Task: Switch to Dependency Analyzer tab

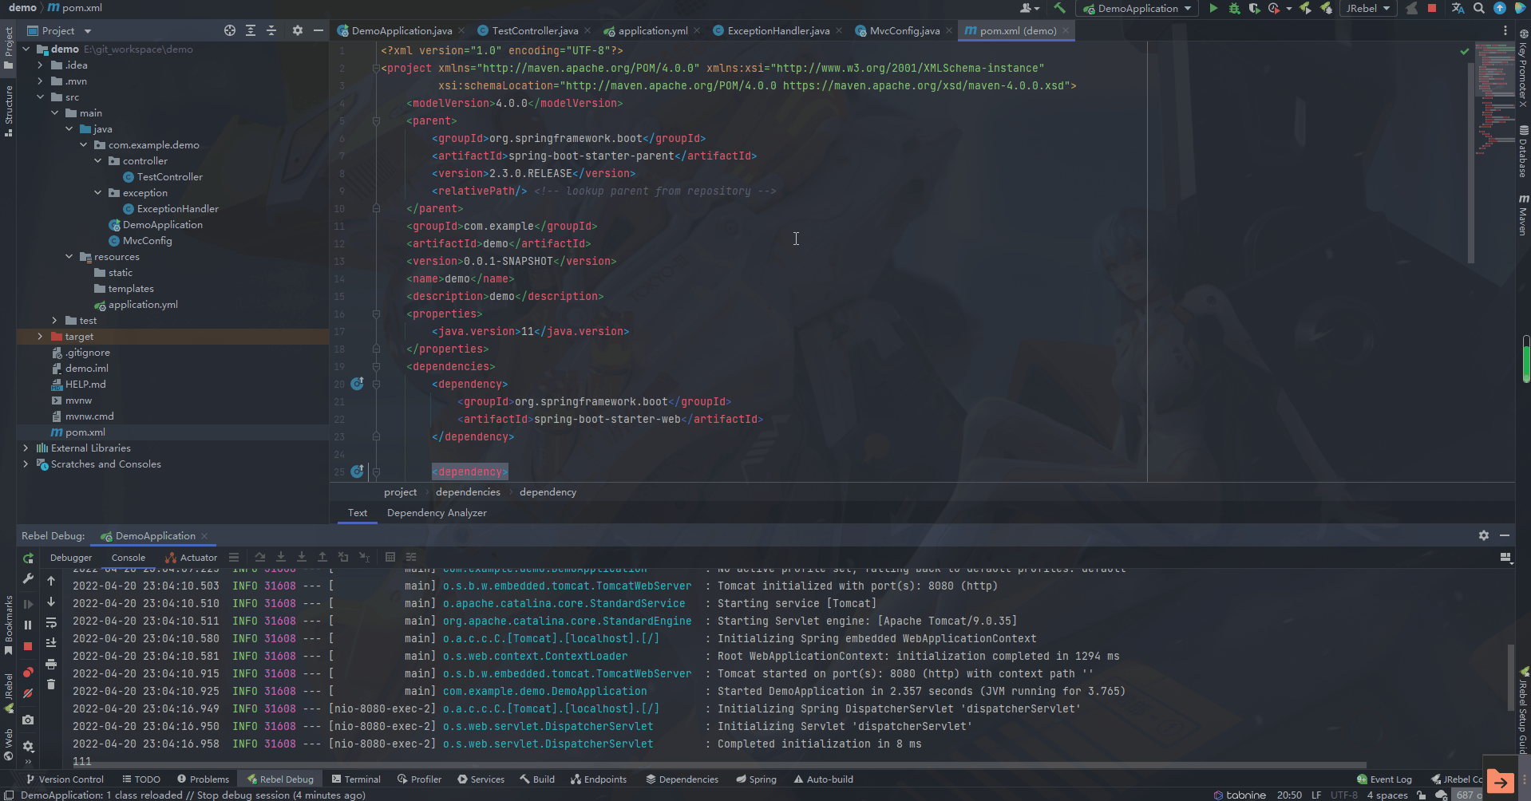Action: point(437,513)
